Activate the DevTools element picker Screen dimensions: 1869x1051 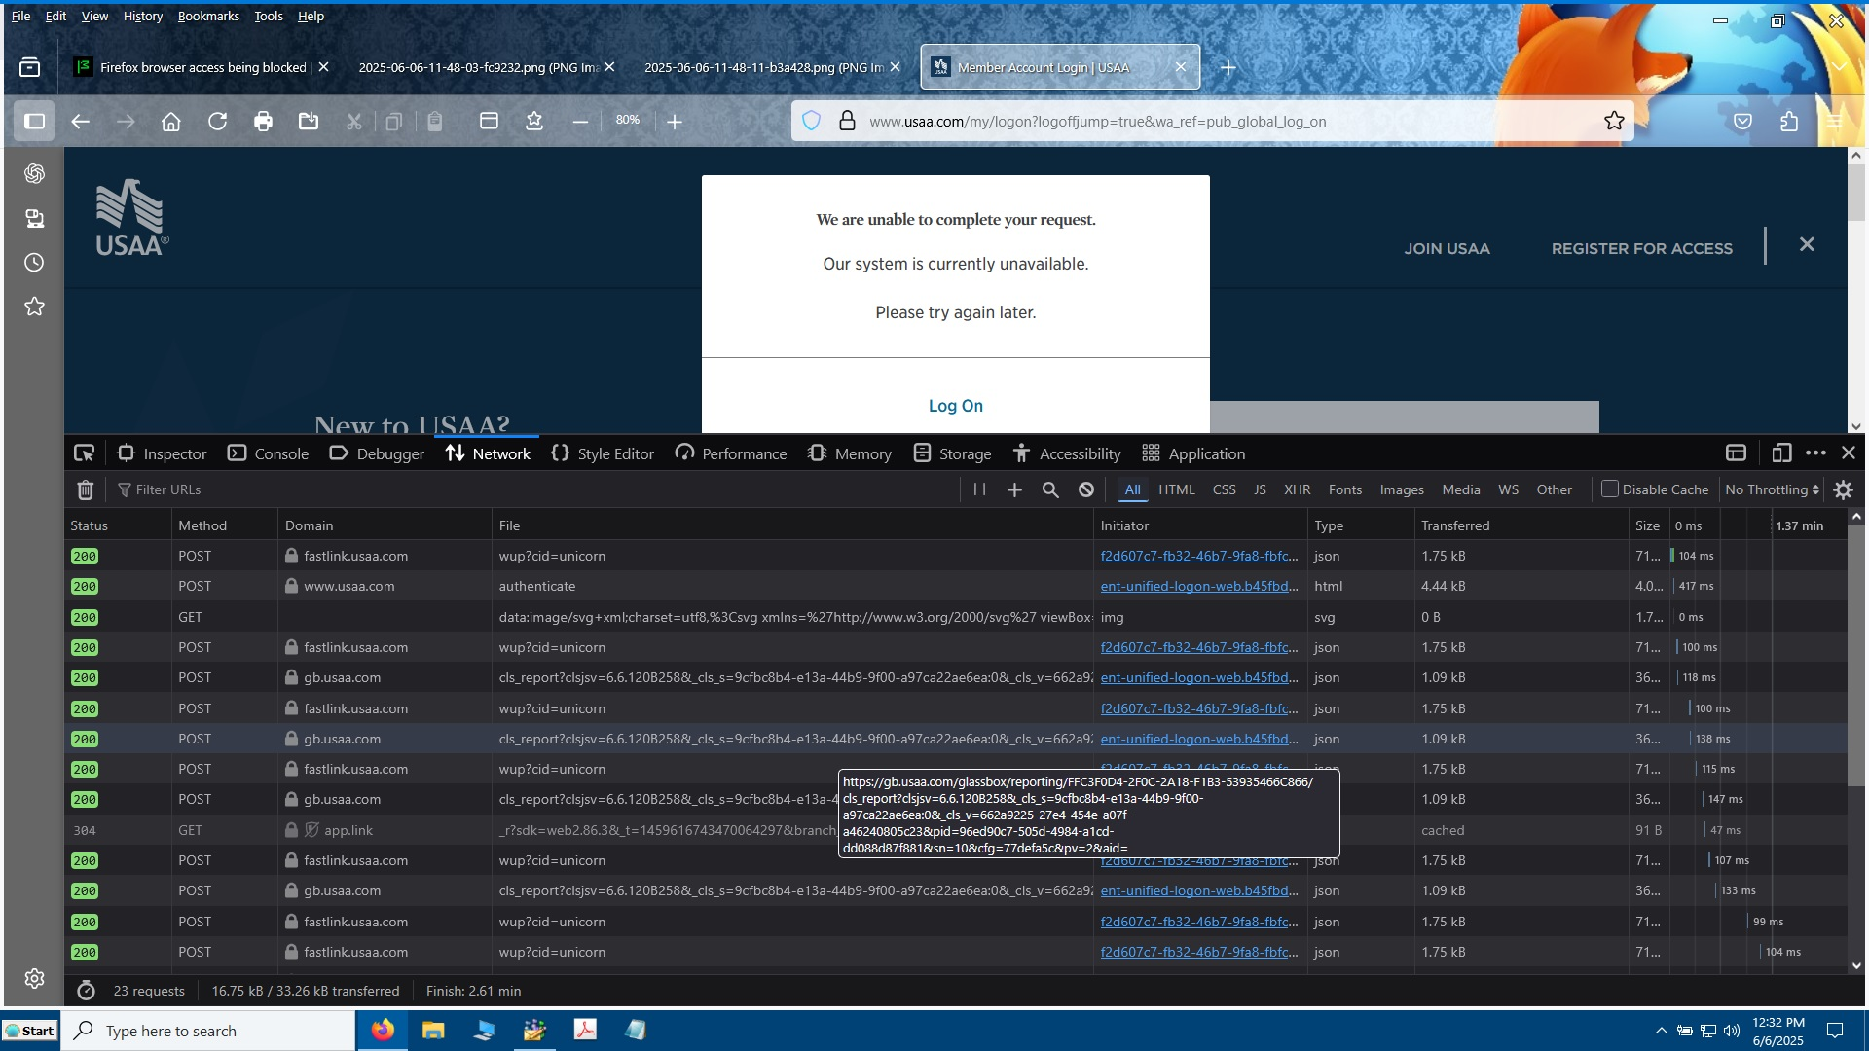(85, 453)
